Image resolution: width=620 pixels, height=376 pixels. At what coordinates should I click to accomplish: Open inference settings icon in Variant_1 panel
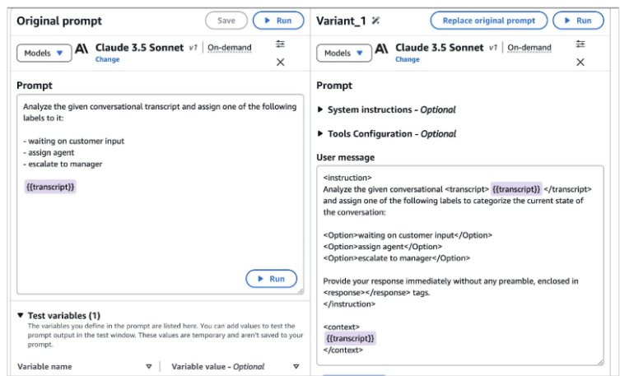click(580, 44)
